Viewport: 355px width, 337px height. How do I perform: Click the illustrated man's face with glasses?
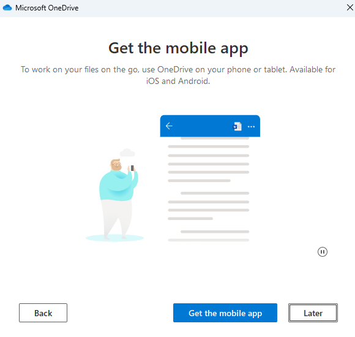tap(116, 165)
